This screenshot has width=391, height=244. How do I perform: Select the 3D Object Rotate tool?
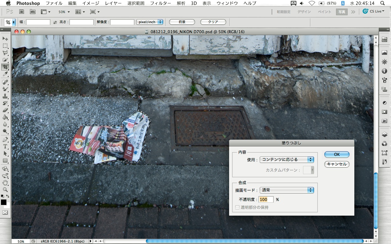click(5, 169)
